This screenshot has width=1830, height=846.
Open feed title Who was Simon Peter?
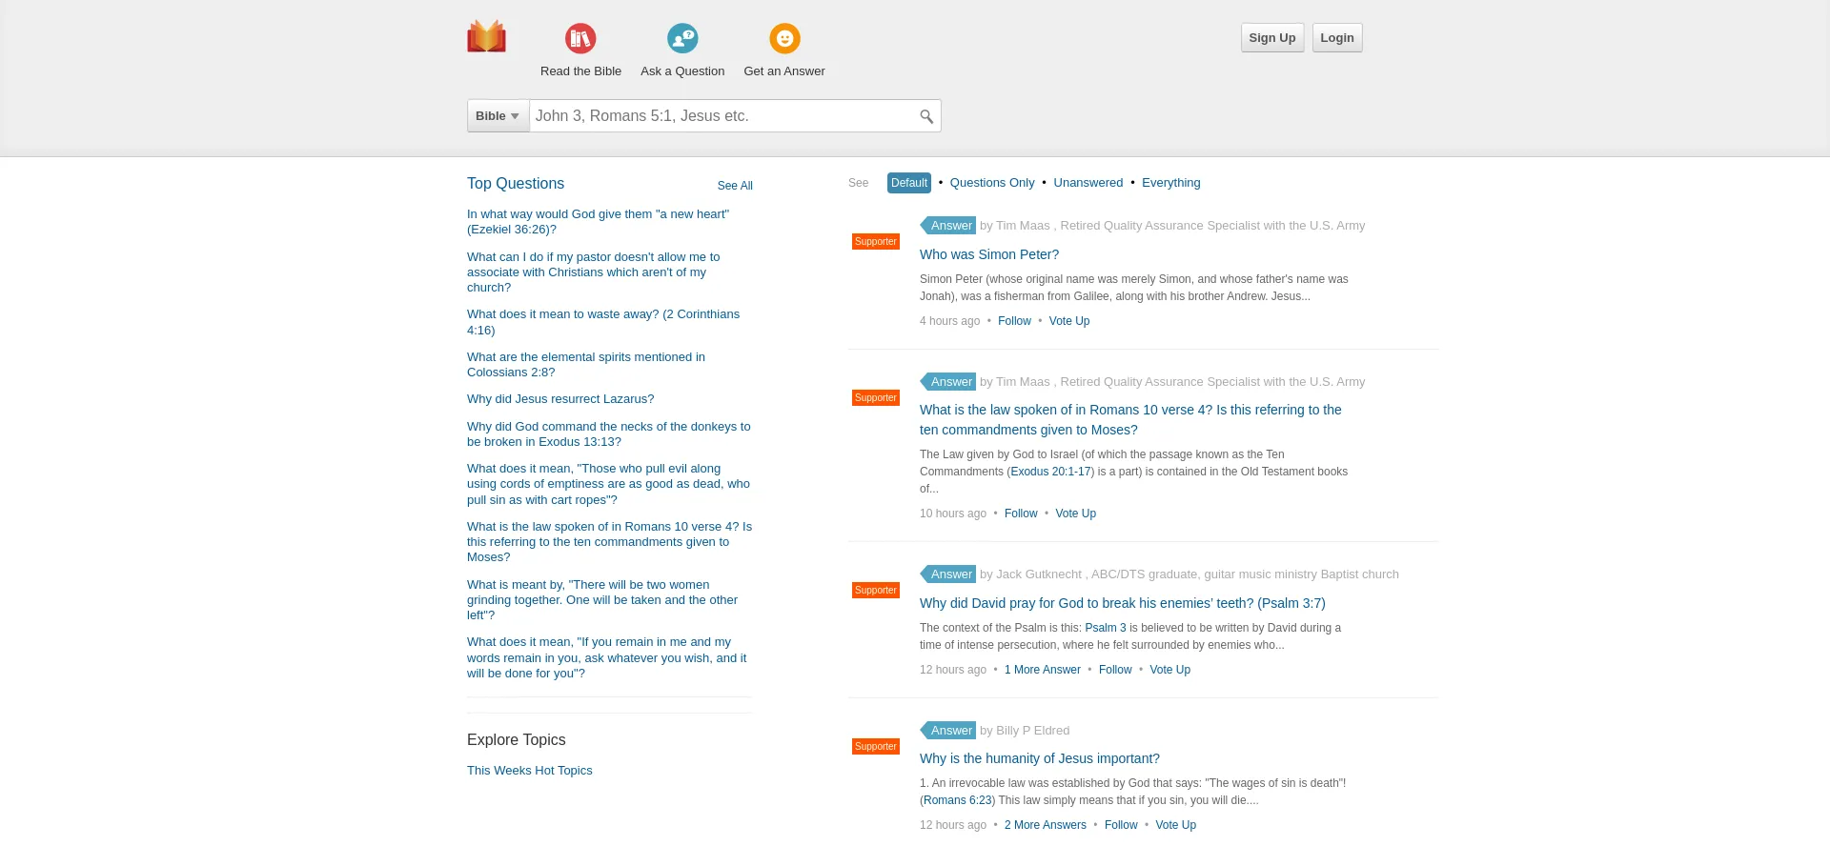click(x=989, y=254)
